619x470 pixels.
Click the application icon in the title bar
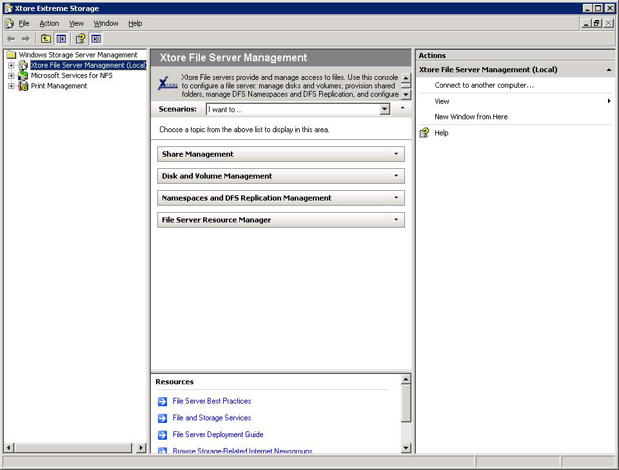(8, 8)
